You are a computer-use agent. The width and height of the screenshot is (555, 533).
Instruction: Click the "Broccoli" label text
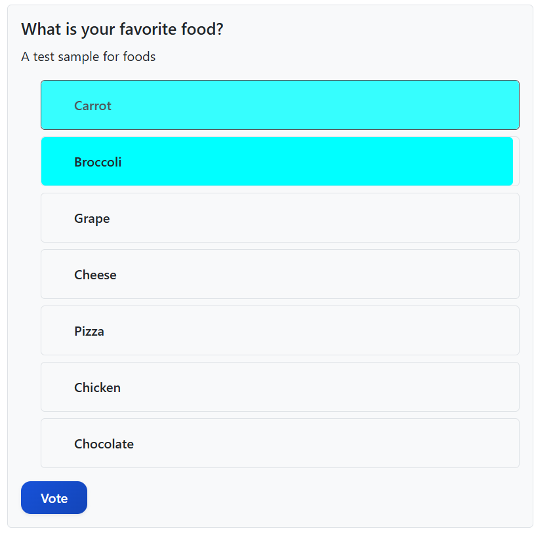click(x=98, y=162)
